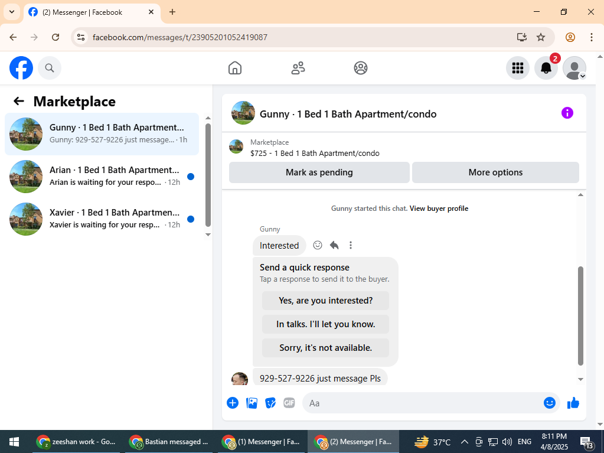
Task: Open the emoji picker in message box
Action: click(550, 403)
